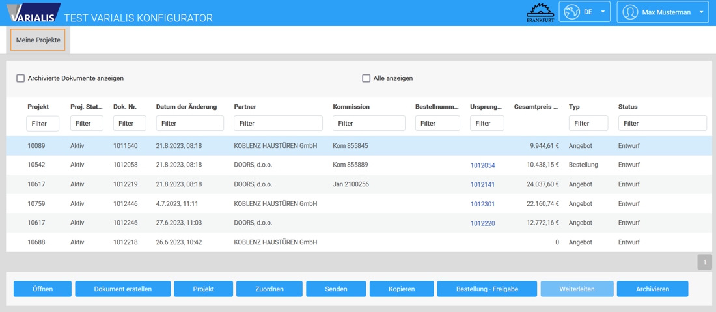Select project row 10089 KOBLENZ HAUSTÜREN
The height and width of the screenshot is (312, 716).
coord(275,146)
